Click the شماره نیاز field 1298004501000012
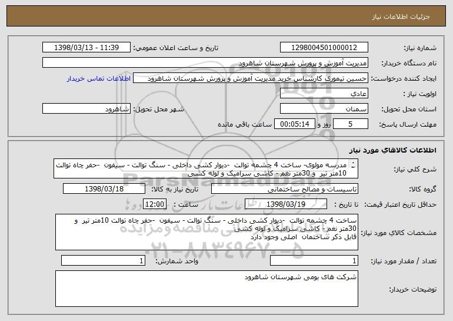This screenshot has width=453, height=321. click(x=324, y=48)
